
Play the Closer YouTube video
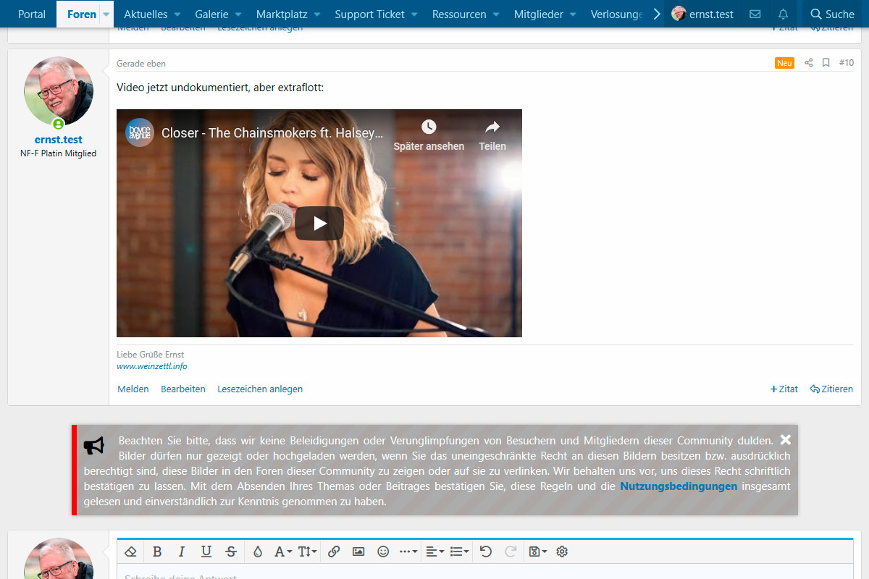click(319, 224)
